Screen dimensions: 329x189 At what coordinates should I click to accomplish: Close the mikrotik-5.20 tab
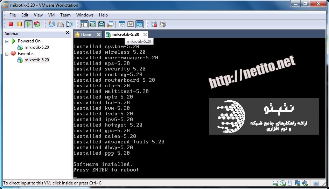[145, 34]
